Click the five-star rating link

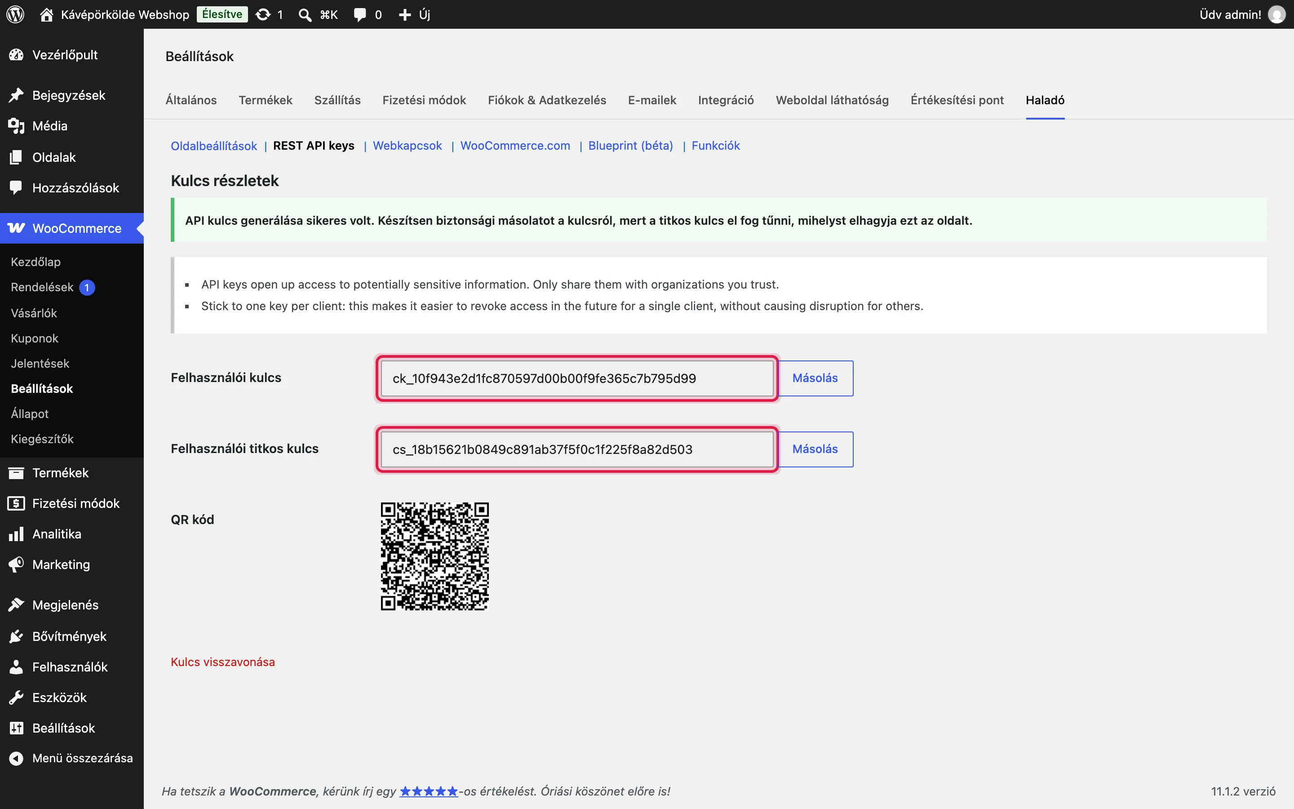(x=428, y=791)
